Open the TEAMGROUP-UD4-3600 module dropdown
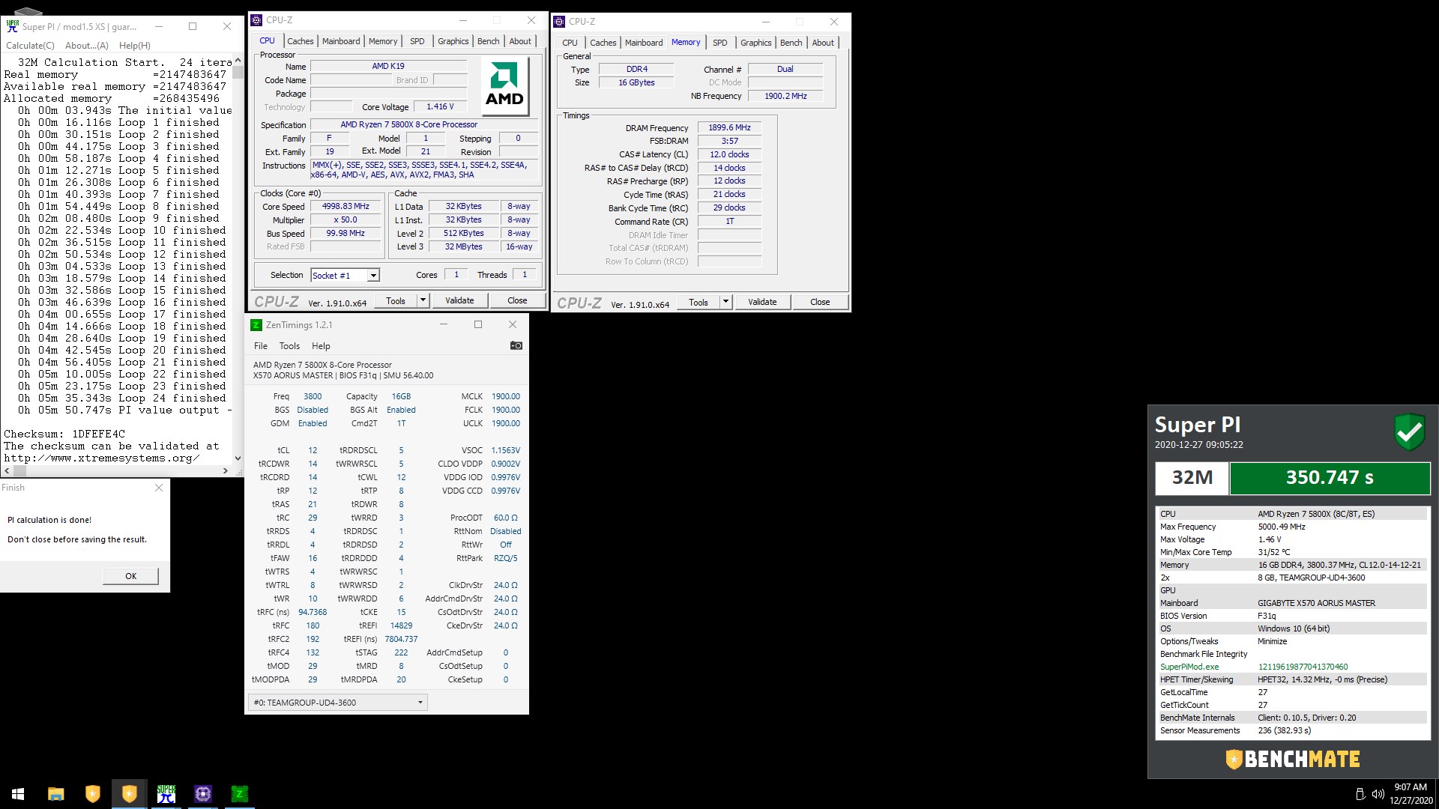The height and width of the screenshot is (809, 1439). tap(338, 702)
